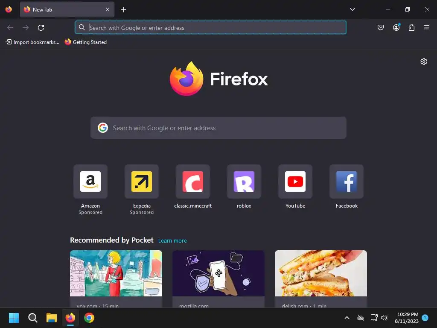
Task: Click the OneDrive cloud tray icon
Action: [361, 318]
